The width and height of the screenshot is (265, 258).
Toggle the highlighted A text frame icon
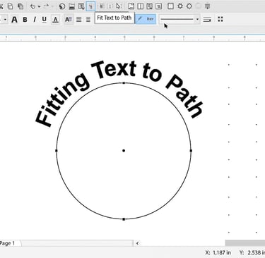pyautogui.click(x=69, y=20)
